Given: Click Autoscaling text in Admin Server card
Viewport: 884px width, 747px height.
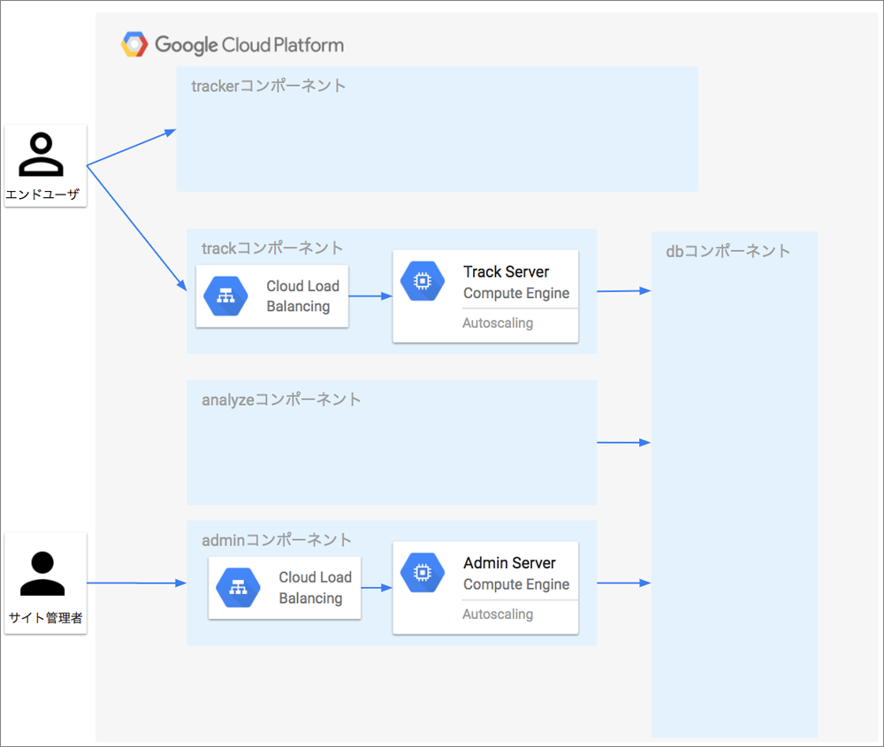Looking at the screenshot, I should [498, 614].
